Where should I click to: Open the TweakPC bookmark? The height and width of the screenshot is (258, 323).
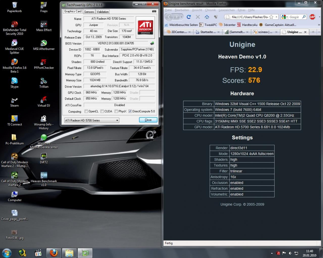click(208, 25)
